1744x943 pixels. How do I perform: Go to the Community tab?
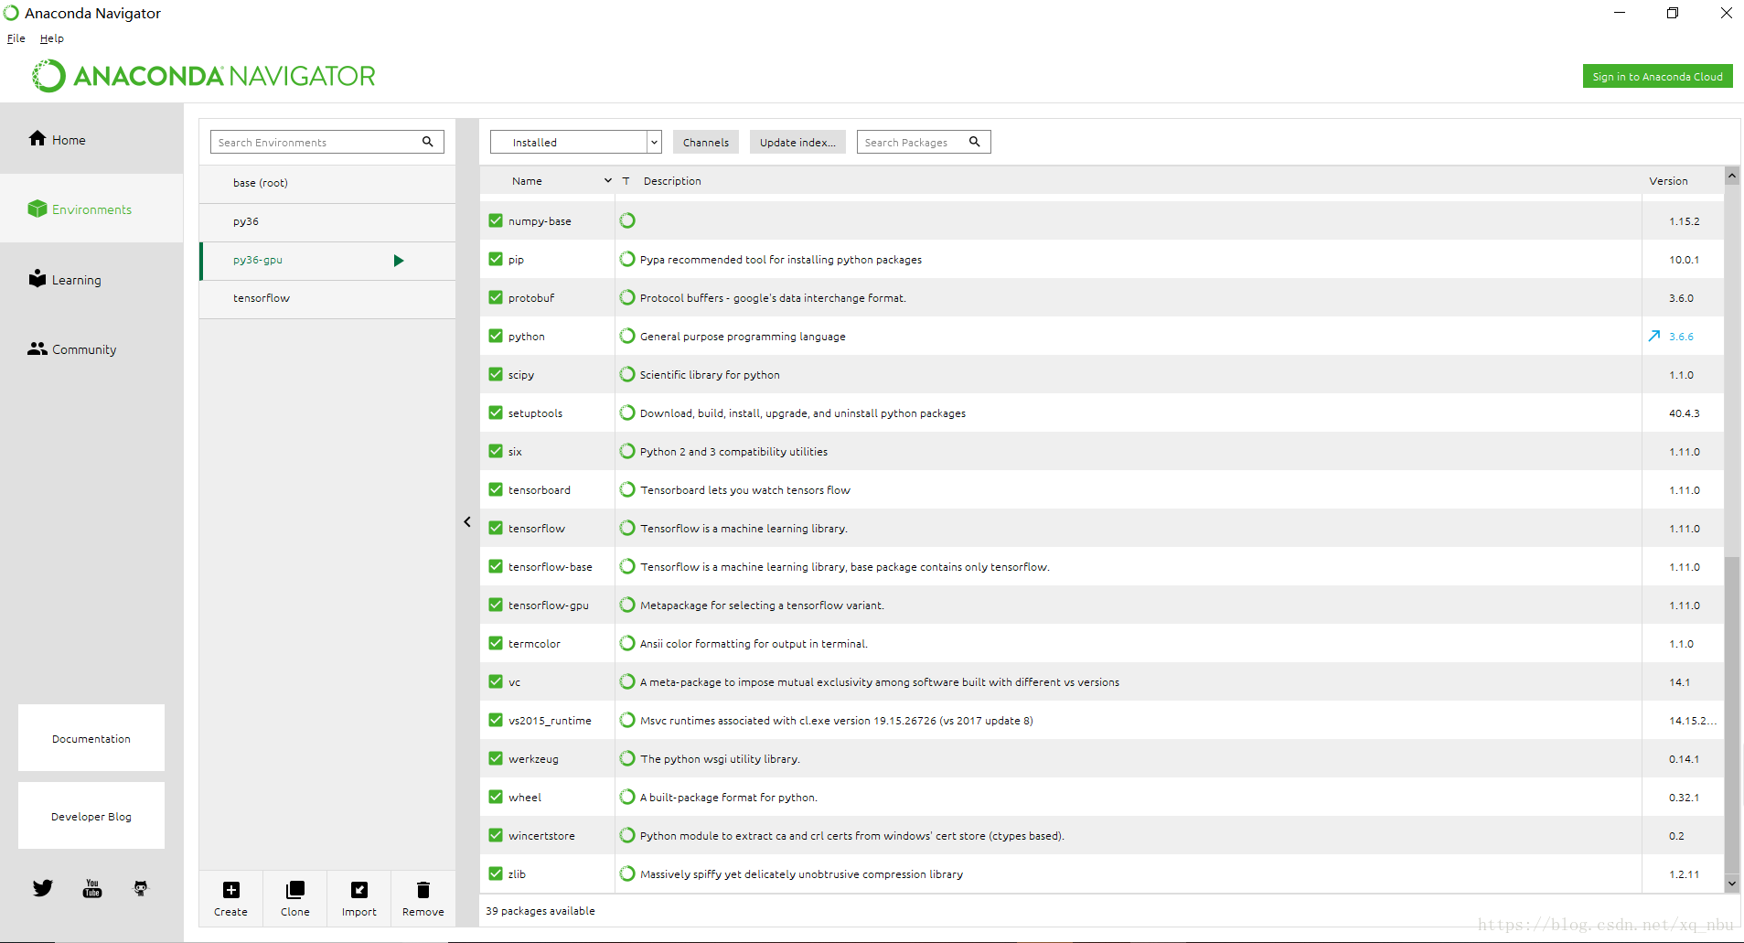(x=91, y=348)
